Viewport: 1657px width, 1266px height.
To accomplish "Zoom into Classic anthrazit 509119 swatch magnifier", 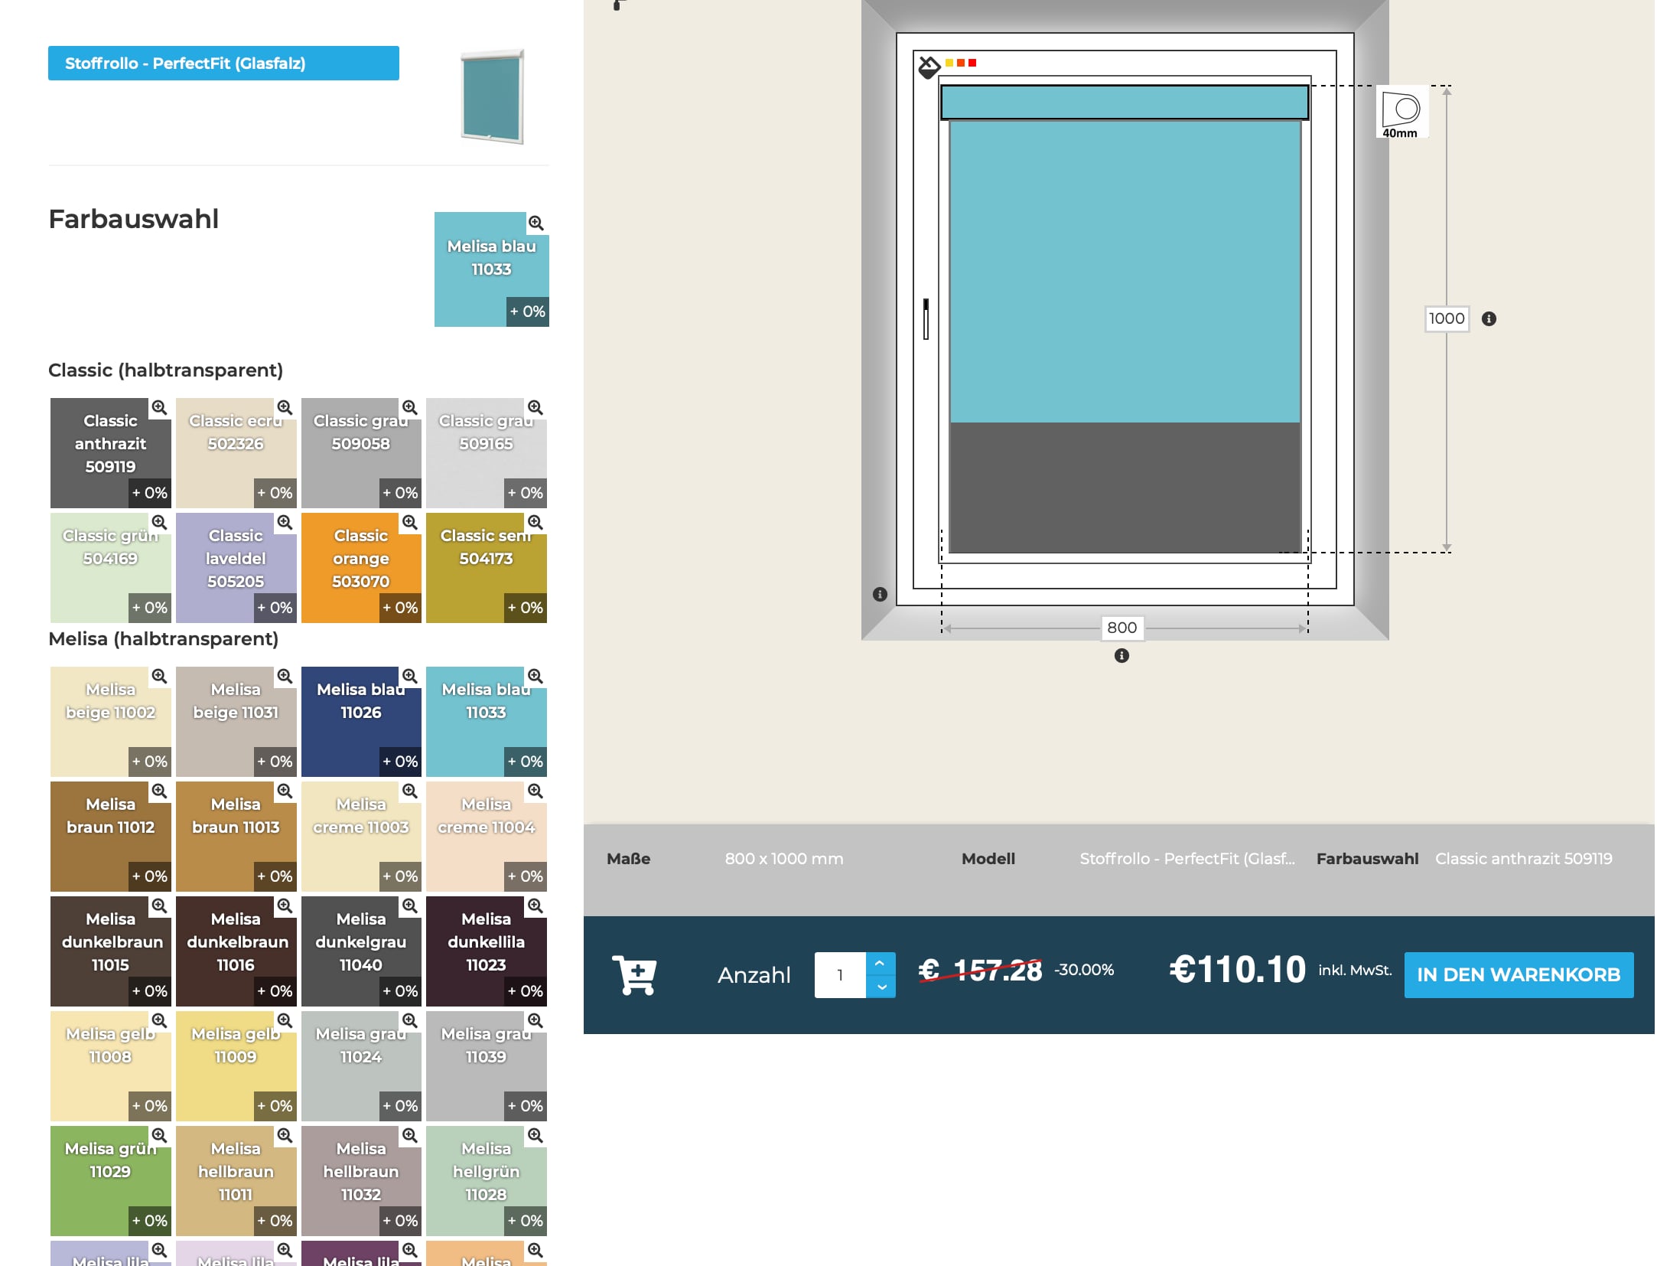I will click(x=159, y=407).
